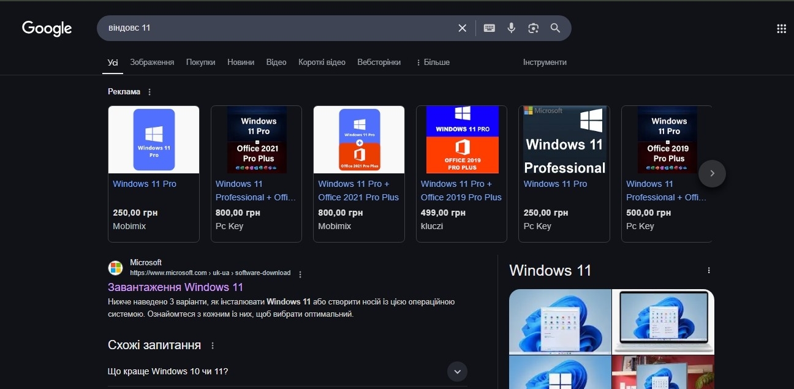Switch to the Вебсторінки tab
794x389 pixels.
pos(379,62)
